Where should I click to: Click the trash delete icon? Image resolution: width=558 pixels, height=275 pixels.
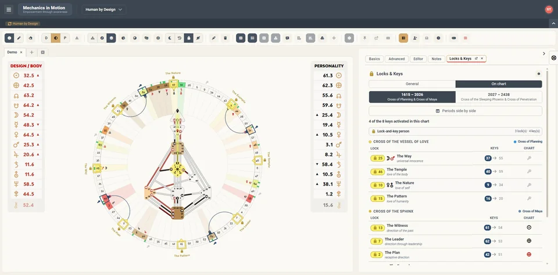[226, 38]
